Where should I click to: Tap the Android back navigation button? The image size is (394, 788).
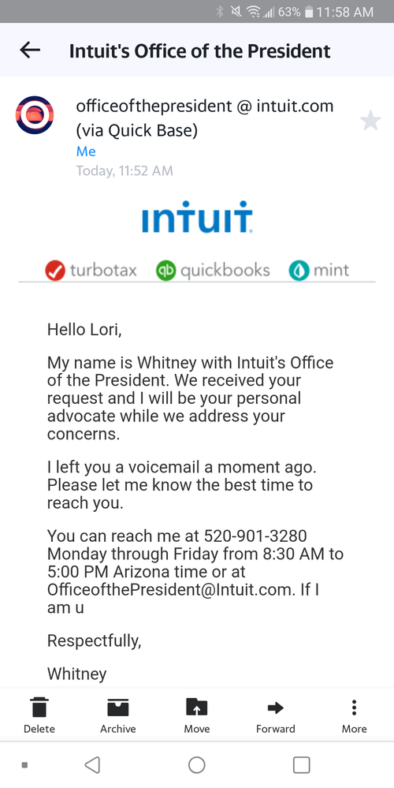[92, 765]
